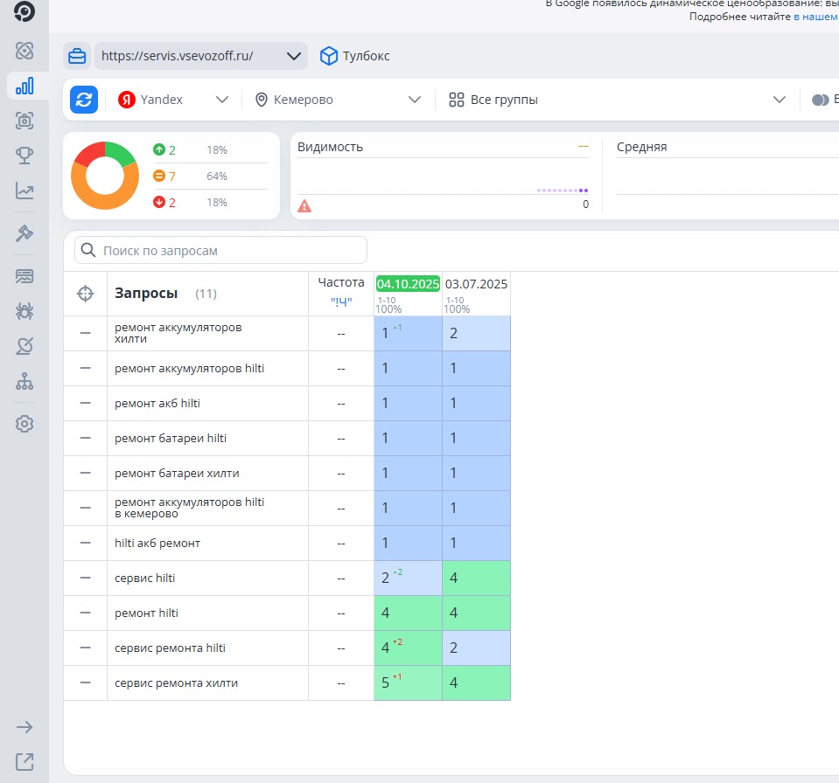Click the 'Поиск по запросам' search field
The height and width of the screenshot is (783, 839).
[220, 251]
